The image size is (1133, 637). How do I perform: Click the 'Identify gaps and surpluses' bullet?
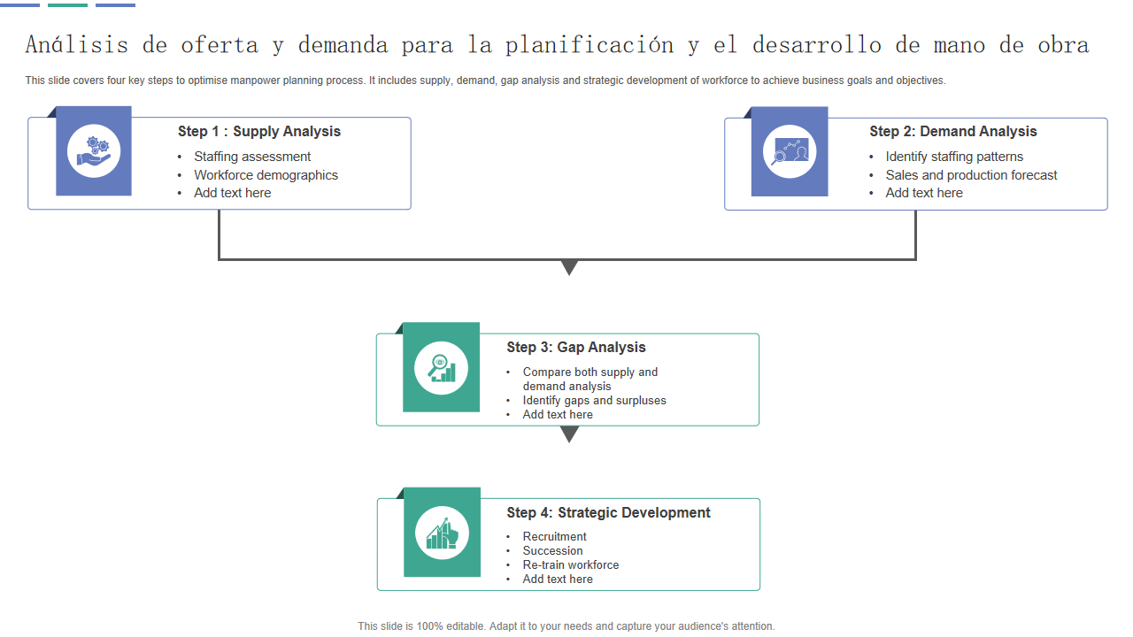point(595,400)
